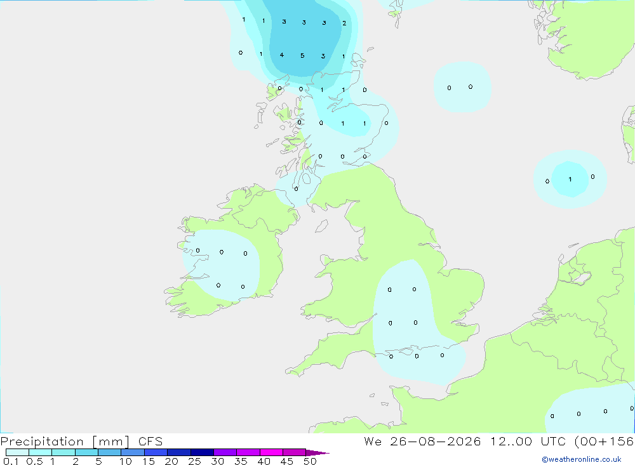Click the '5' precipitation value on map
The width and height of the screenshot is (635, 465).
[302, 55]
